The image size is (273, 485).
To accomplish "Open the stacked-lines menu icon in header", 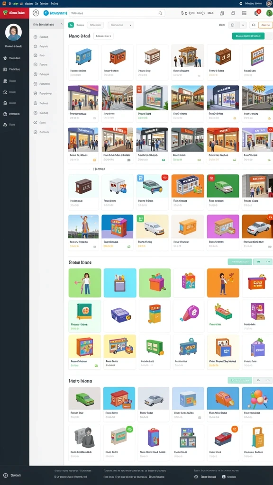I will coord(244,13).
